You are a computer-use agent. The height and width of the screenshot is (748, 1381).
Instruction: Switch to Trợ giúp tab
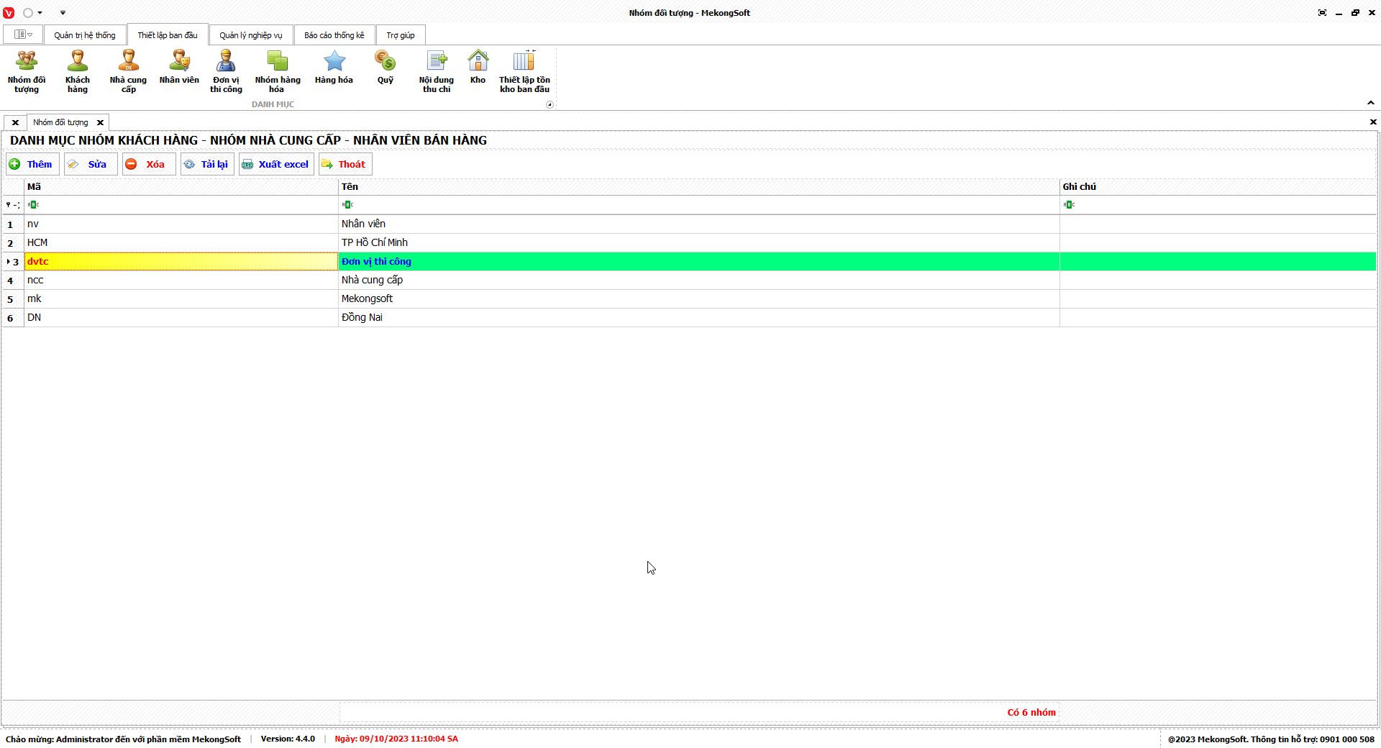pyautogui.click(x=401, y=35)
